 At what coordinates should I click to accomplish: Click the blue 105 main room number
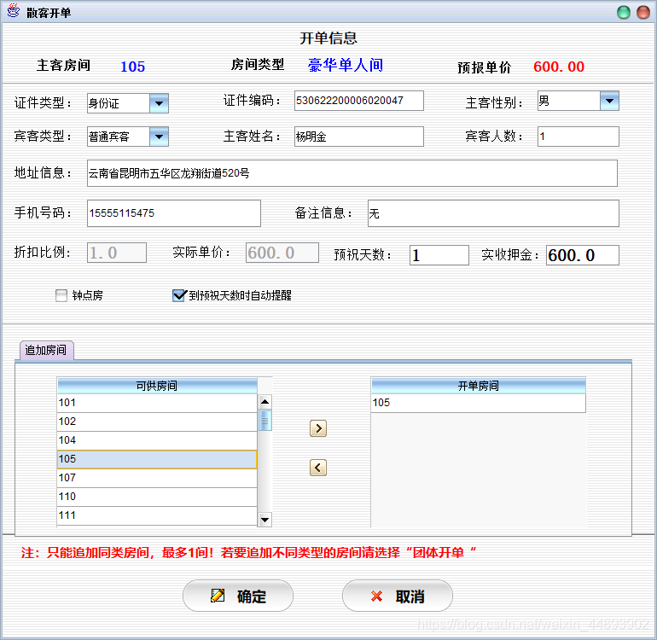click(x=133, y=67)
